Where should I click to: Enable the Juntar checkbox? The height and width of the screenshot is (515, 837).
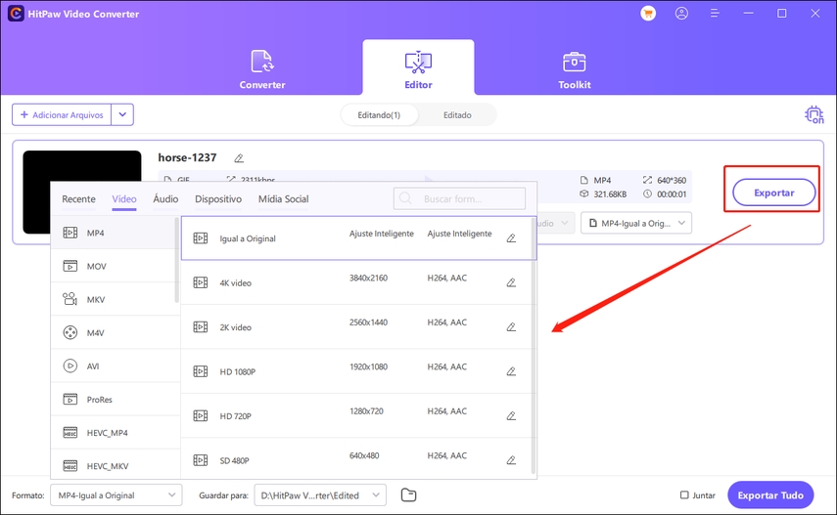point(684,495)
